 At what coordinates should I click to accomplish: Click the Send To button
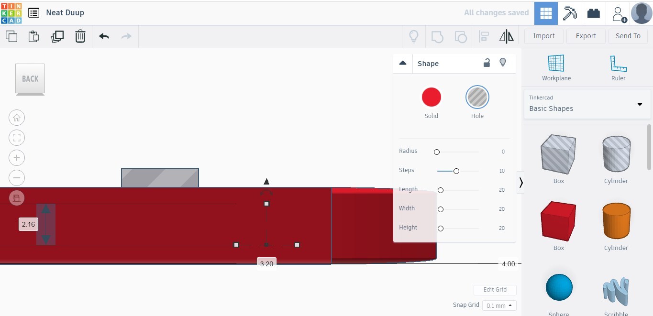pyautogui.click(x=628, y=36)
